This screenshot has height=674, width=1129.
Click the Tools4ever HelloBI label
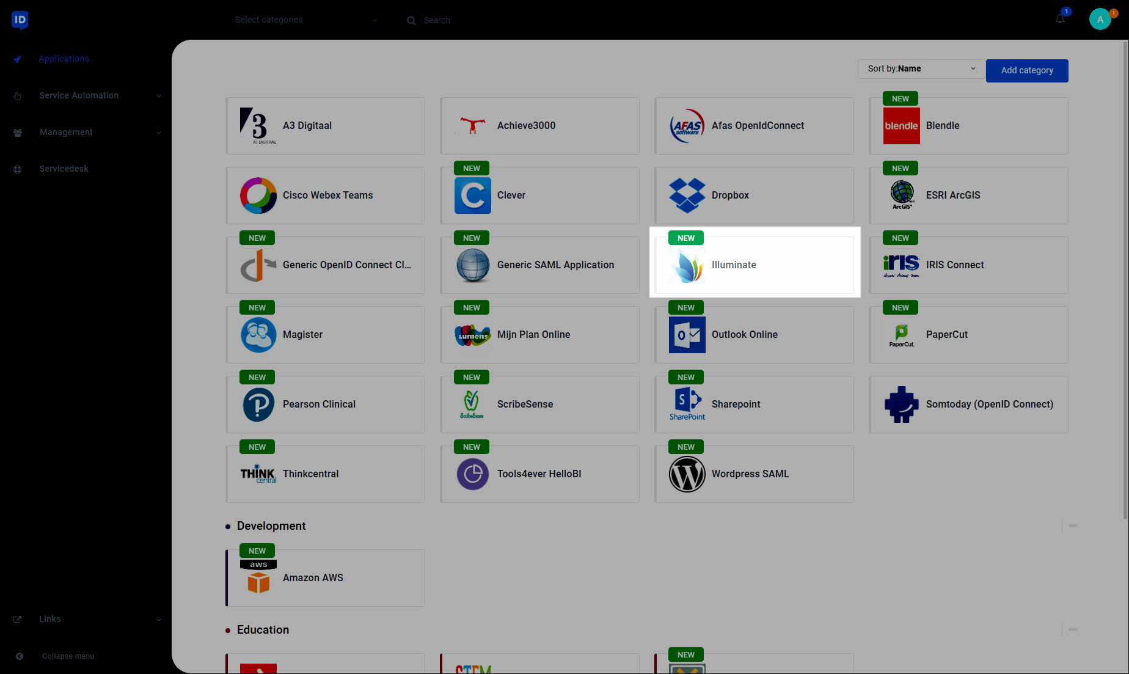[x=539, y=474]
